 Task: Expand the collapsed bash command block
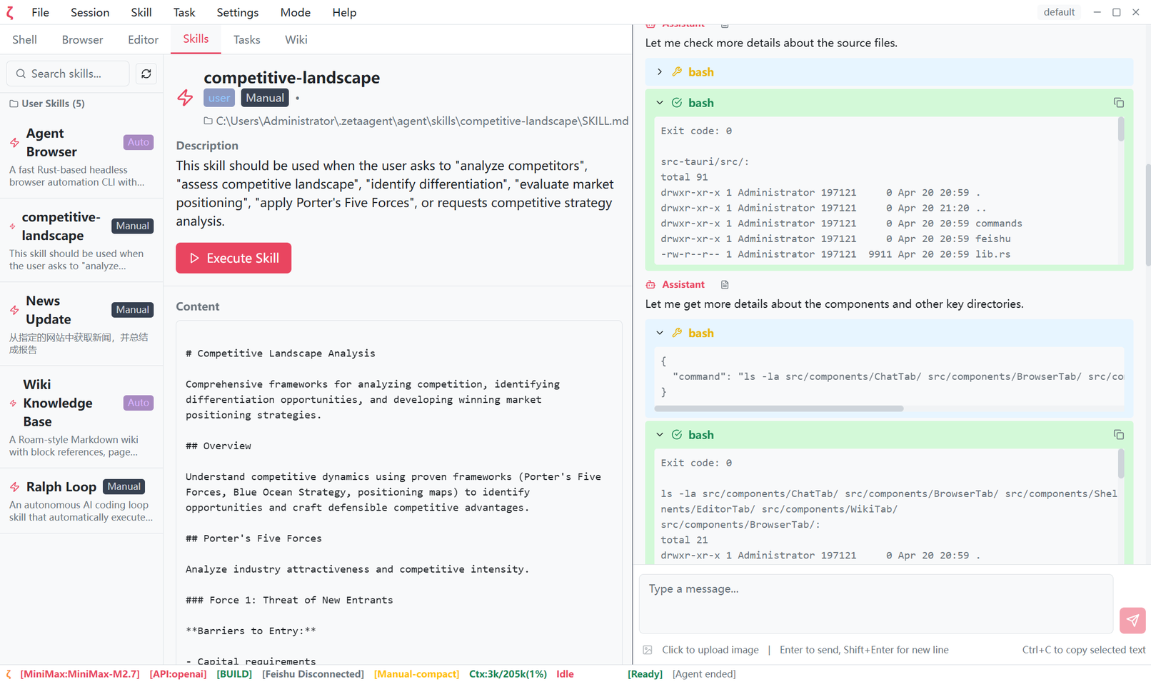coord(660,72)
